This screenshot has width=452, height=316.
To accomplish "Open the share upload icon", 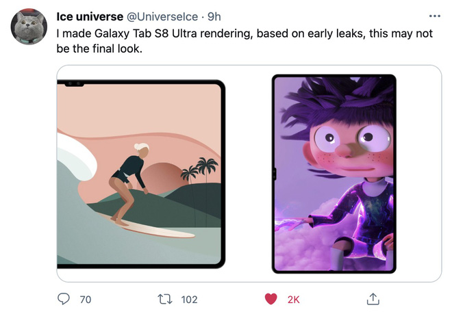I will point(373,299).
